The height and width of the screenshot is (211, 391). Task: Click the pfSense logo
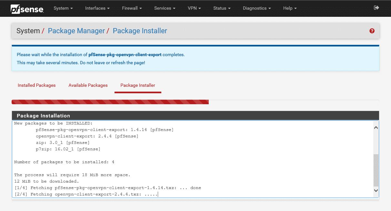27,9
